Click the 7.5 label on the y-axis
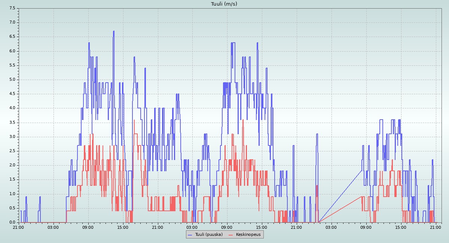 pos(12,8)
